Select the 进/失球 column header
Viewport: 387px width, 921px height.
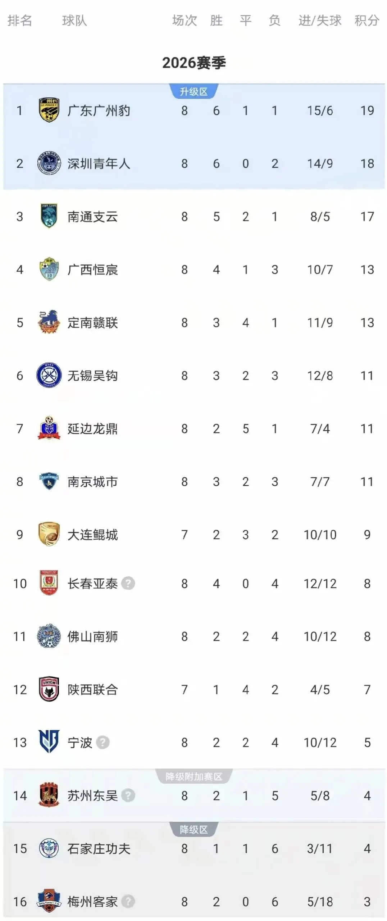tap(320, 21)
